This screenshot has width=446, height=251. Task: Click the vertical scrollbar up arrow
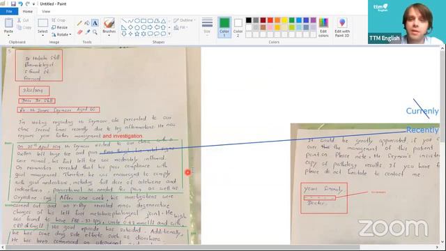443,49
